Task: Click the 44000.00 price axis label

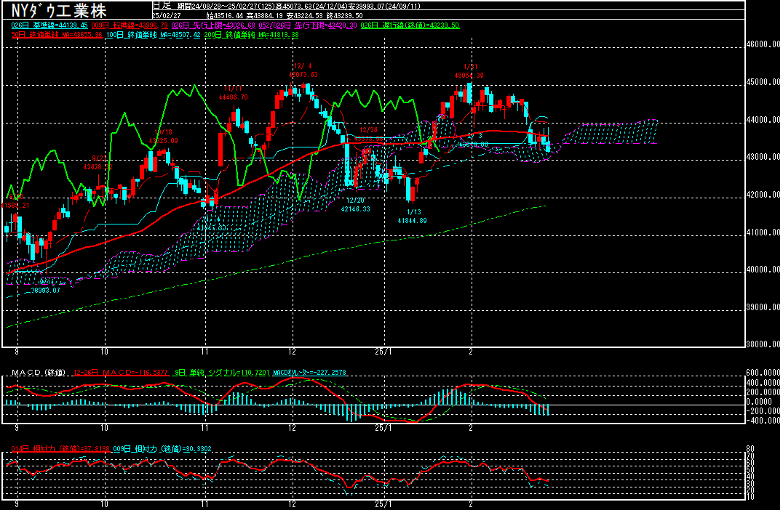Action: coord(763,120)
